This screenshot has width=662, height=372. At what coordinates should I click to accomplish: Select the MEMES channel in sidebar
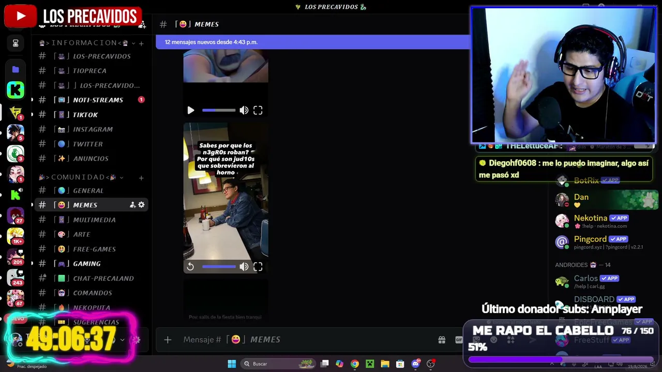91,205
